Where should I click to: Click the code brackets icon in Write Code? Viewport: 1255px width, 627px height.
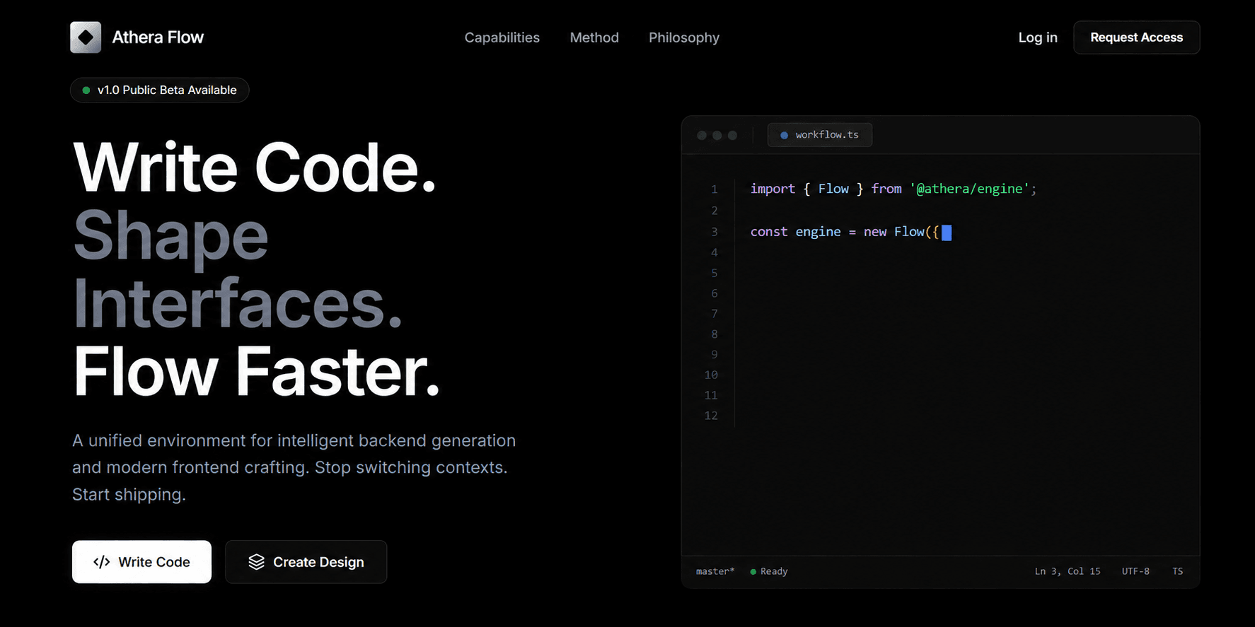click(102, 562)
